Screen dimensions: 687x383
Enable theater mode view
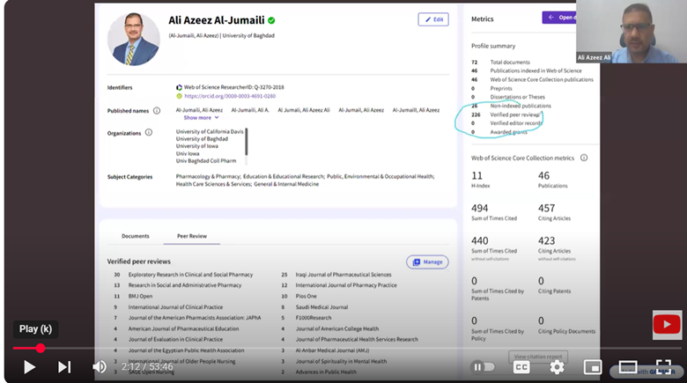coord(628,367)
